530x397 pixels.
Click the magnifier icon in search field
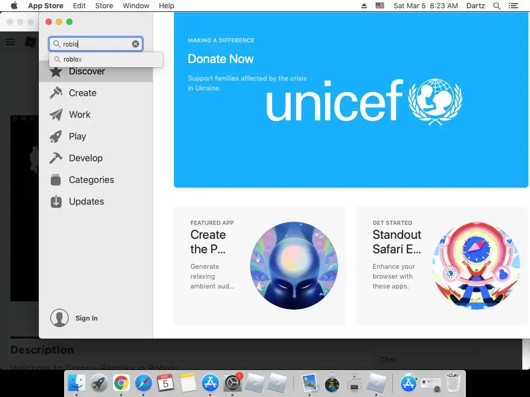click(x=57, y=44)
